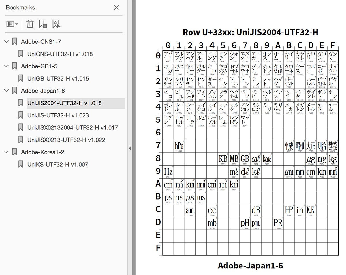Screen dimensions: 346x275
Task: Click the Adobe-CNS1-7 bookmark icon
Action: pos(14,42)
